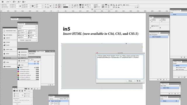Image resolution: width=187 pixels, height=105 pixels.
Task: Open the Background Tasks panel
Action: tap(10, 31)
